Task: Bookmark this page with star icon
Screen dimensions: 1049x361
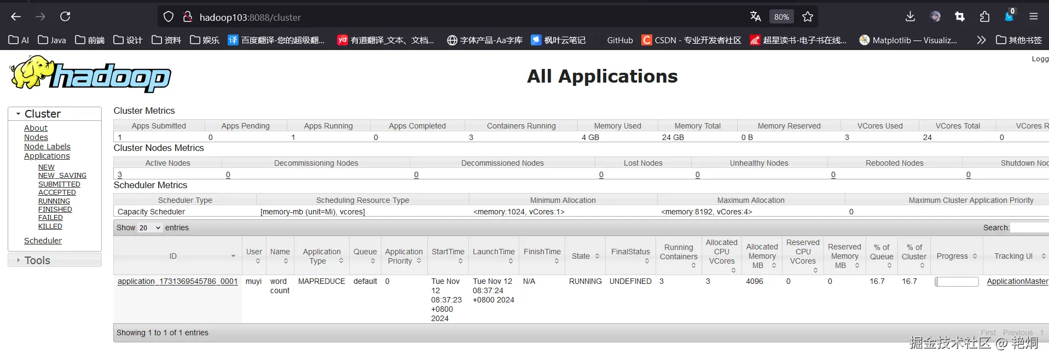Action: click(808, 17)
